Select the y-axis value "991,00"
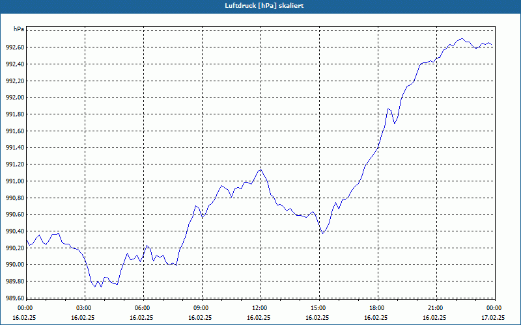Viewport: 521px width, 325px height. [15, 181]
